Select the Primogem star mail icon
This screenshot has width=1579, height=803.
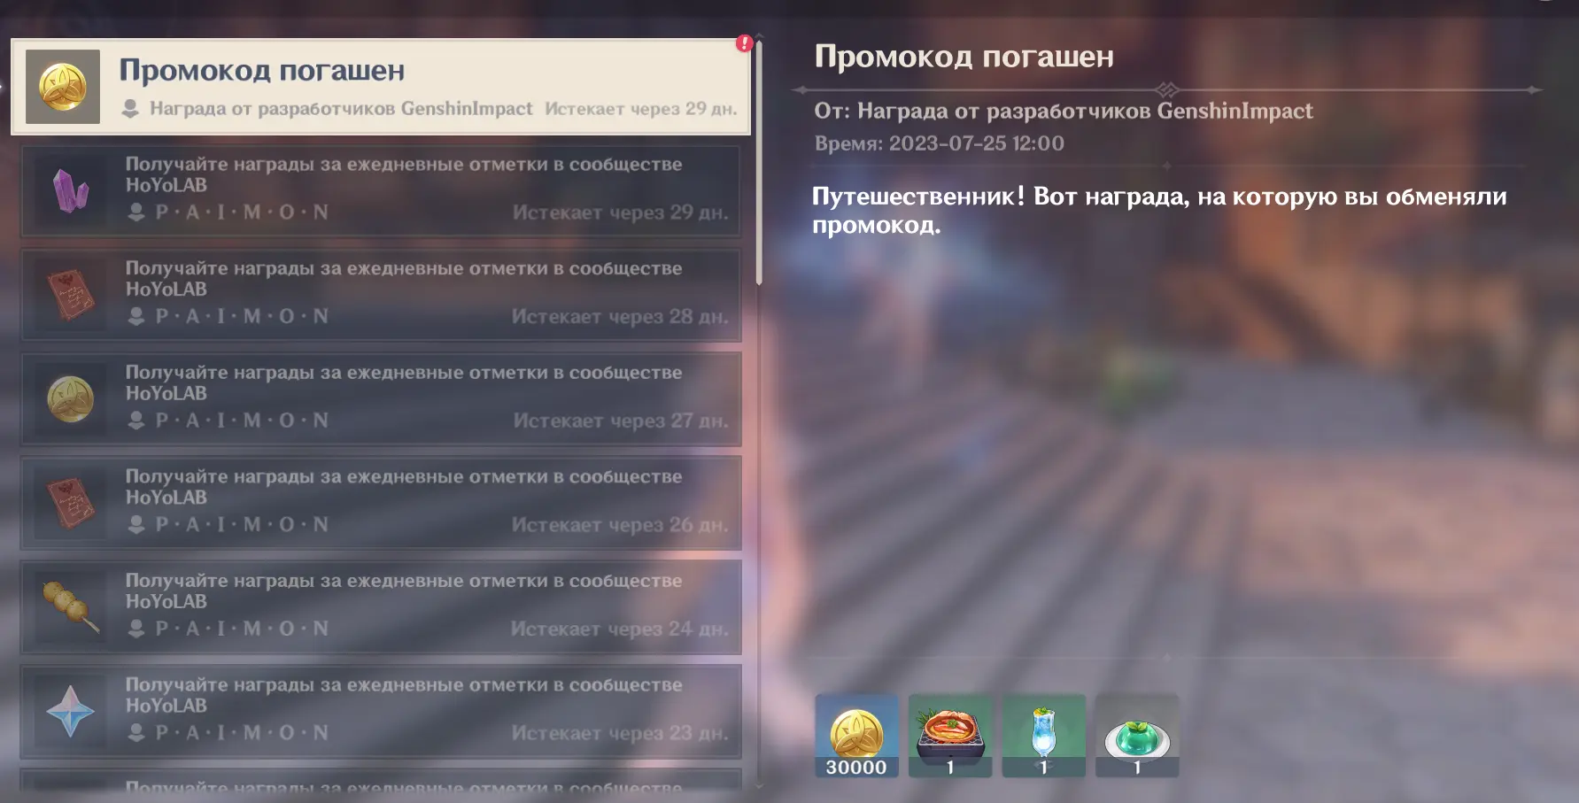(71, 711)
